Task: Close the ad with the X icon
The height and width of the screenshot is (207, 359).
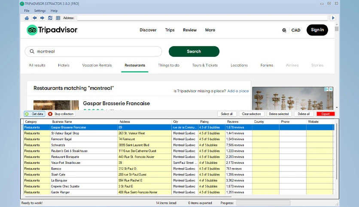Action: coord(331,89)
